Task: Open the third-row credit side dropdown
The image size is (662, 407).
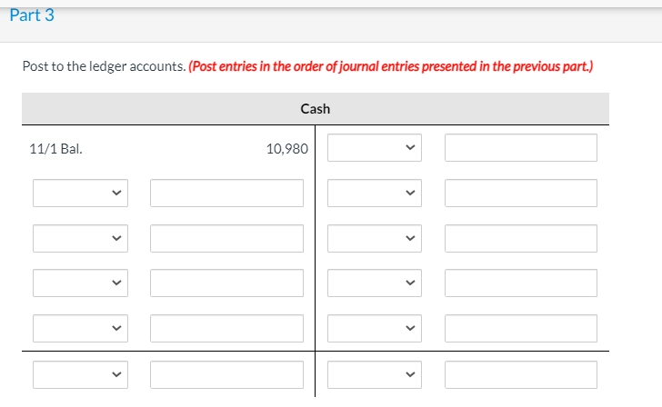Action: point(375,238)
